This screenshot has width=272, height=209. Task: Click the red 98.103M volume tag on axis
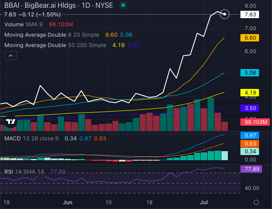coord(255,122)
